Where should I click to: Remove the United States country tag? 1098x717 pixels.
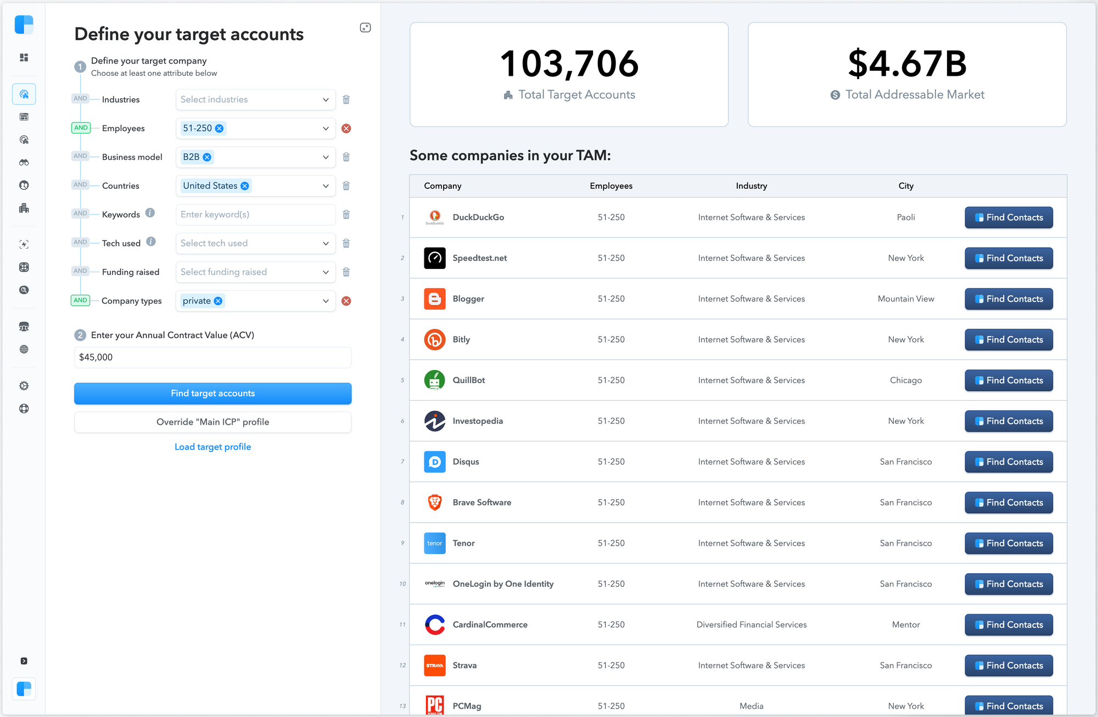[x=245, y=186]
